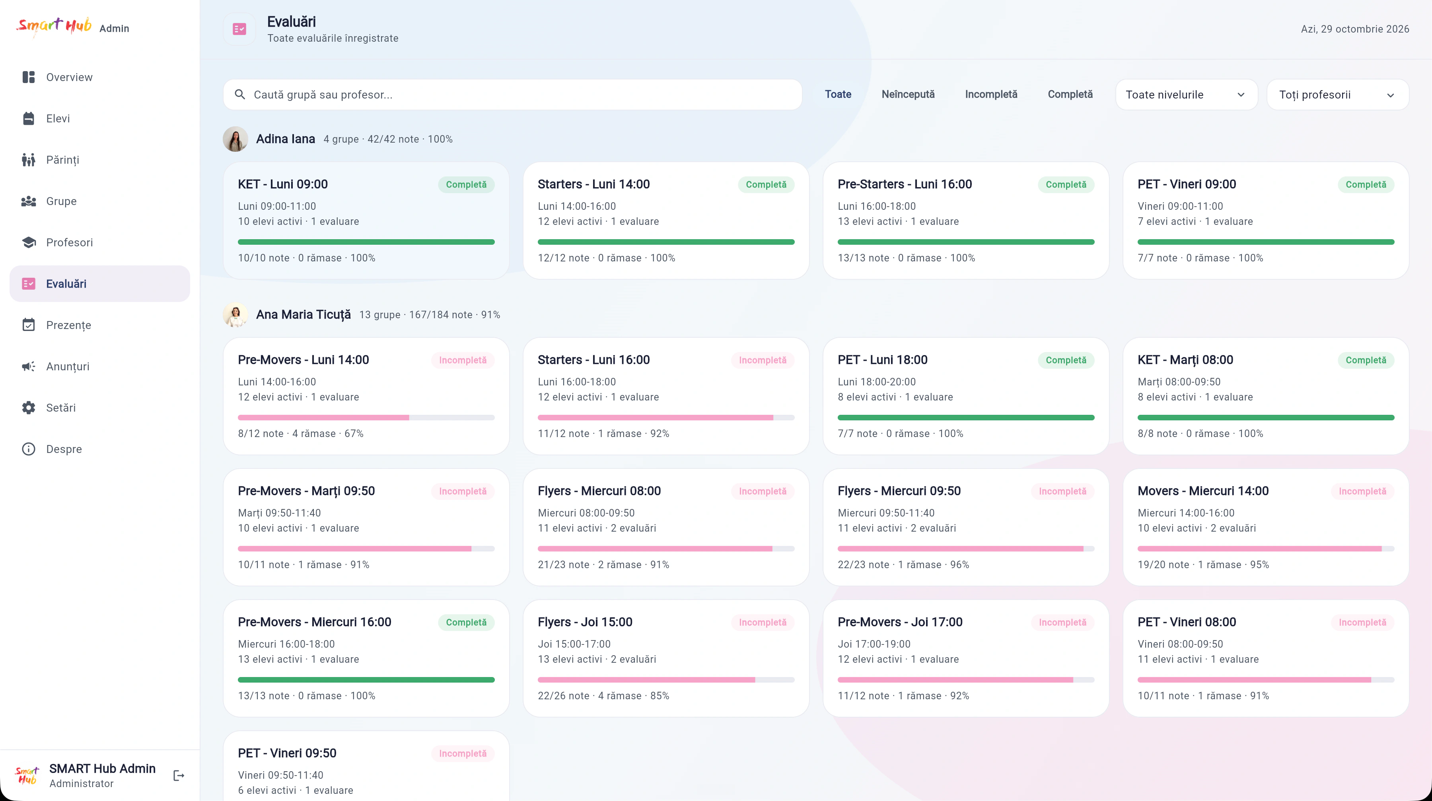
Task: Open the KET - Luni 09:00 card
Action: pyautogui.click(x=366, y=221)
